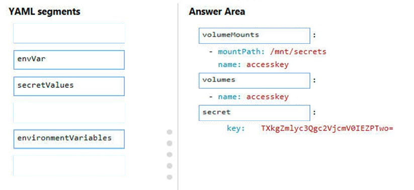Click the bottom divider handle dot
414x190 pixels.
click(x=170, y=177)
